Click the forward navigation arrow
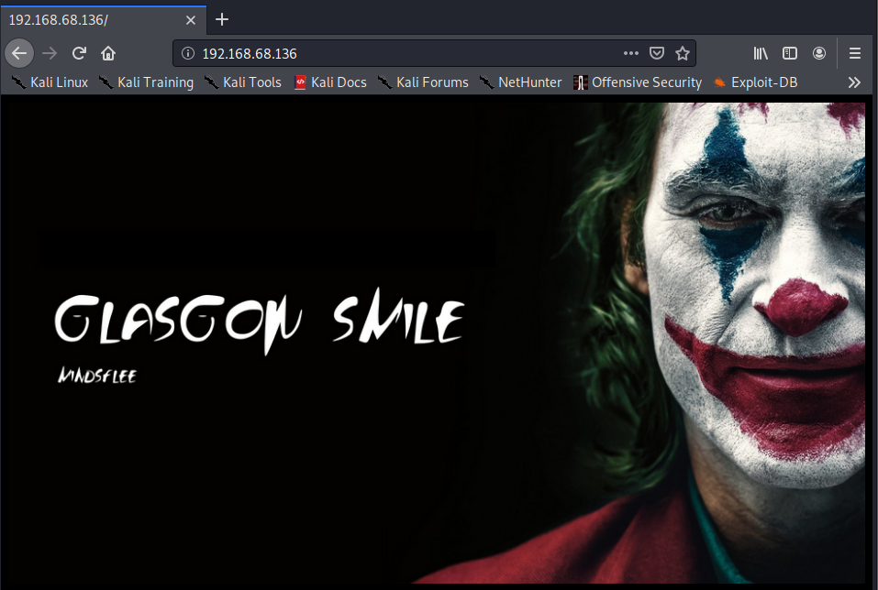 pos(50,53)
